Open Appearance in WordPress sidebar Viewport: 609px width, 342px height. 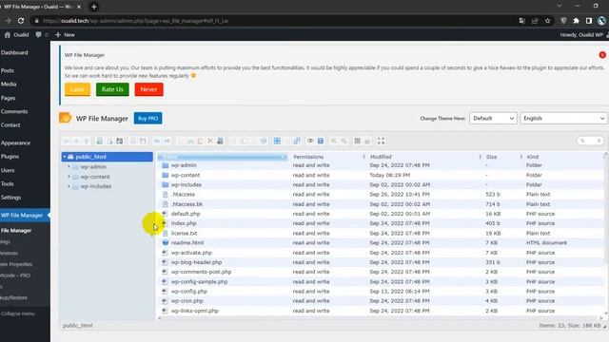[x=15, y=143]
